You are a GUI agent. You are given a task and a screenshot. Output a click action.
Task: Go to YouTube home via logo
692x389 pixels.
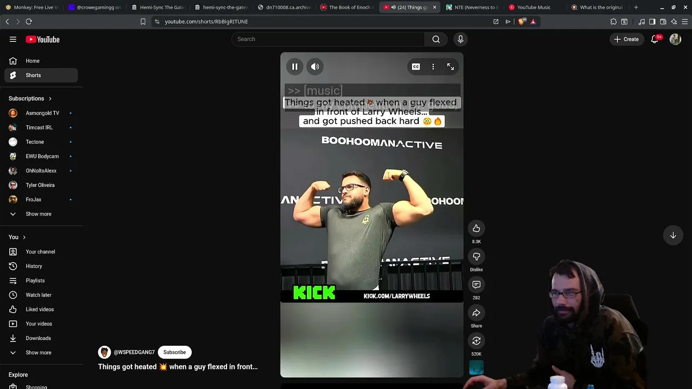point(43,39)
